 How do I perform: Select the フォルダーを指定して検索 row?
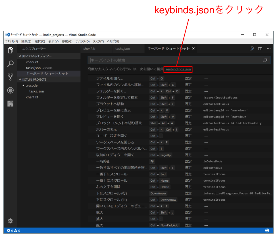tap(180, 98)
